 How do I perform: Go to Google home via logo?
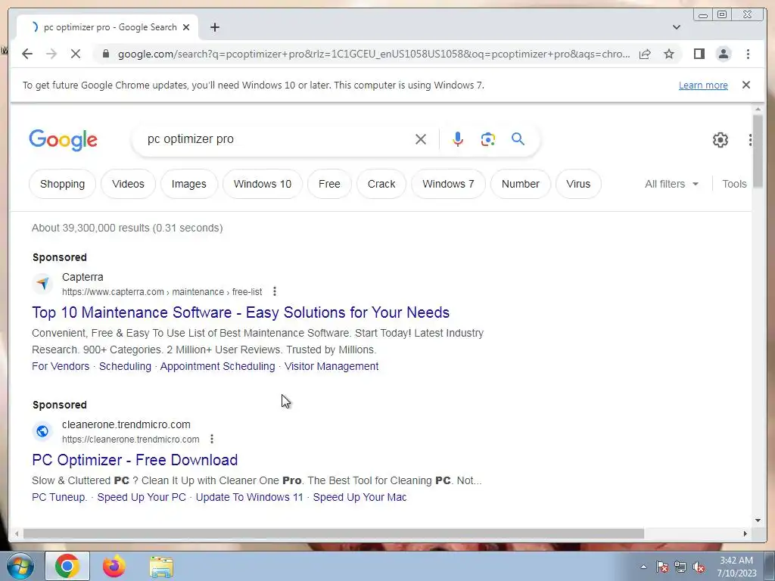pos(64,140)
